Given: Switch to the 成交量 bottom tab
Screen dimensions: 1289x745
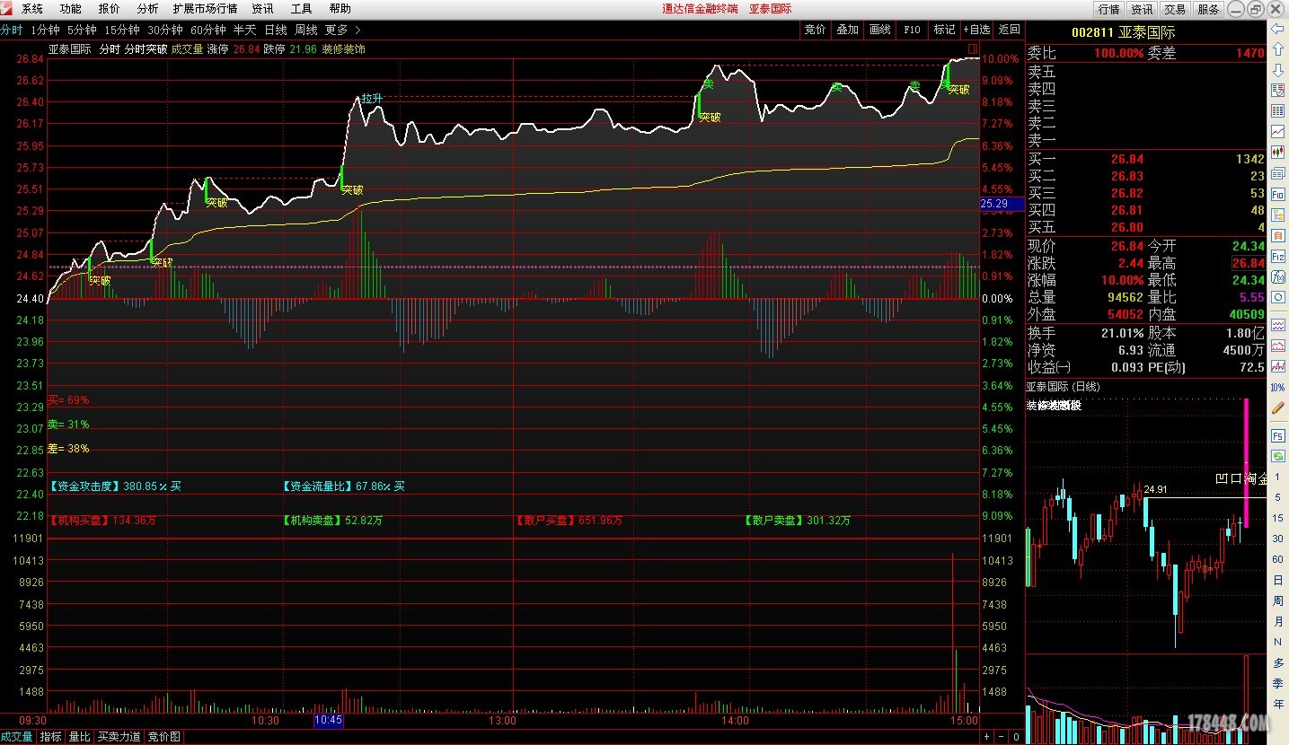Looking at the screenshot, I should click(17, 737).
